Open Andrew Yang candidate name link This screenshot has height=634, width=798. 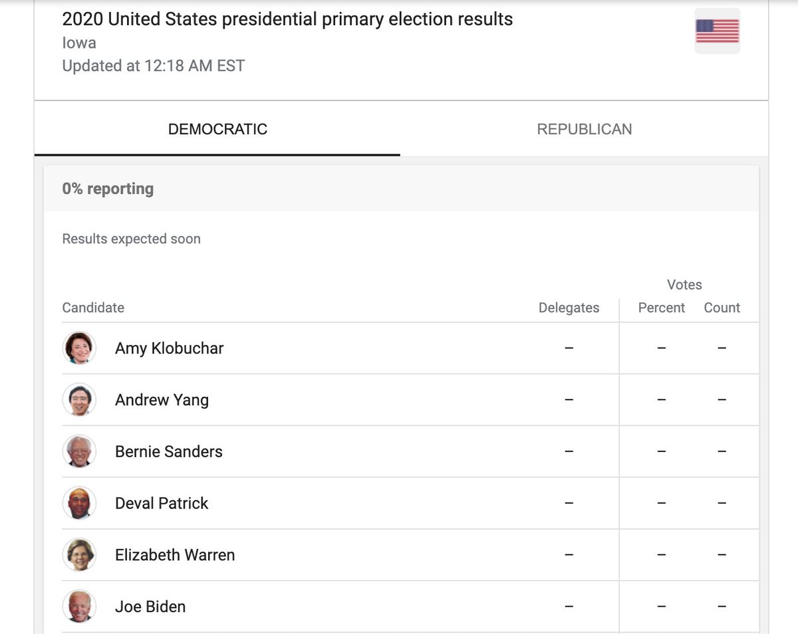[162, 400]
